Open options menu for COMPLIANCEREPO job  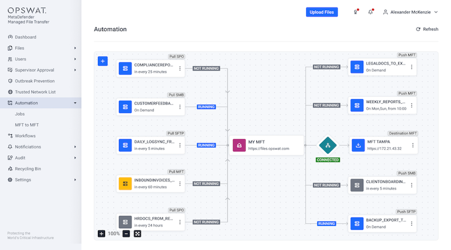[180, 68]
